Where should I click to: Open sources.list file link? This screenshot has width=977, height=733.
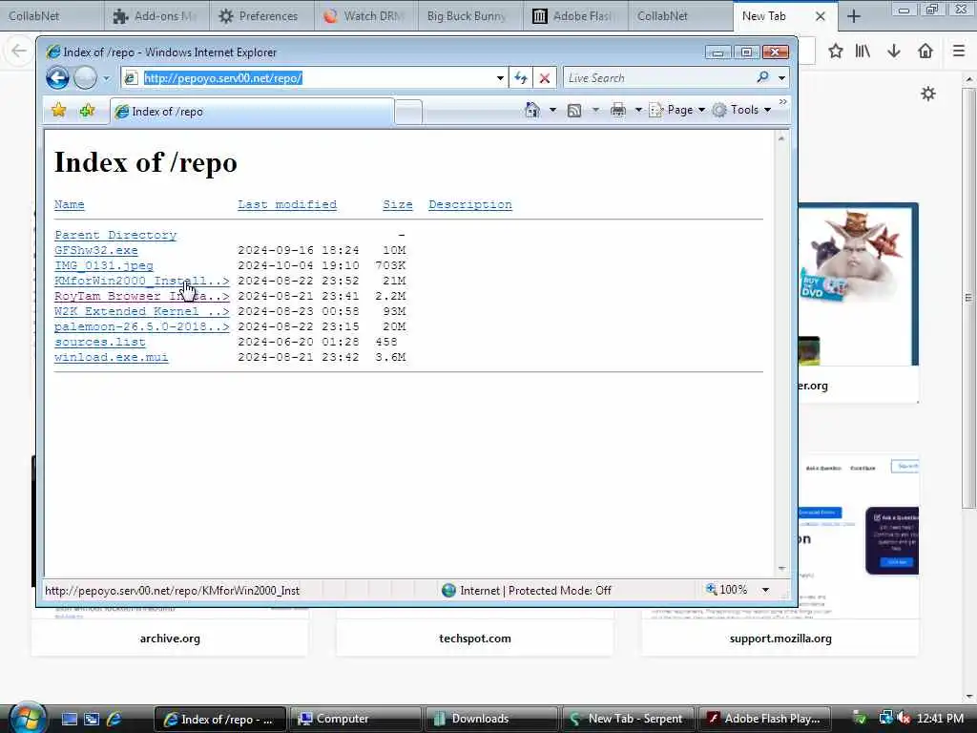[99, 342]
